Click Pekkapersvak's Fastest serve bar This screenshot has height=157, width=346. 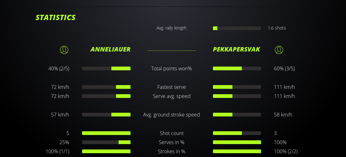pos(237,87)
